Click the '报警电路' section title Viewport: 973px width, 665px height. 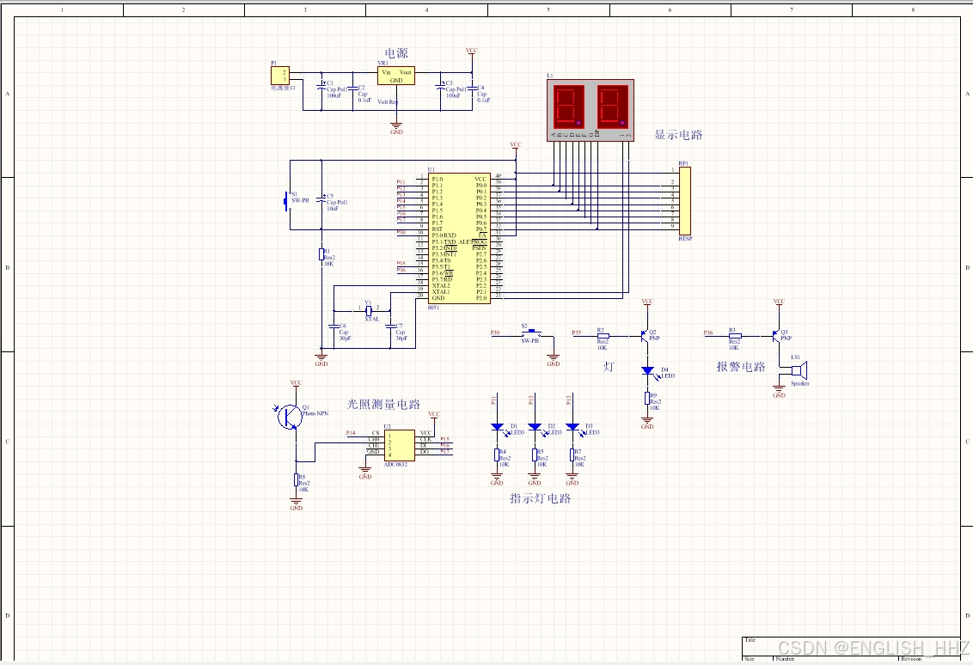tap(741, 367)
